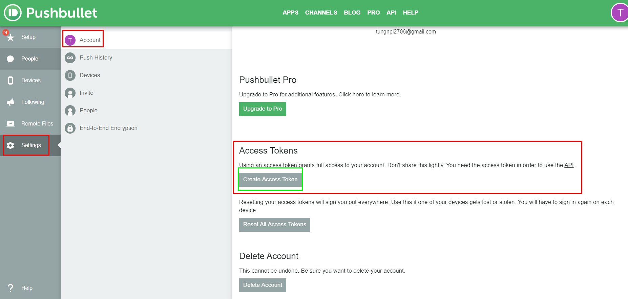Open the BLOG header link
This screenshot has width=628, height=299.
point(352,13)
